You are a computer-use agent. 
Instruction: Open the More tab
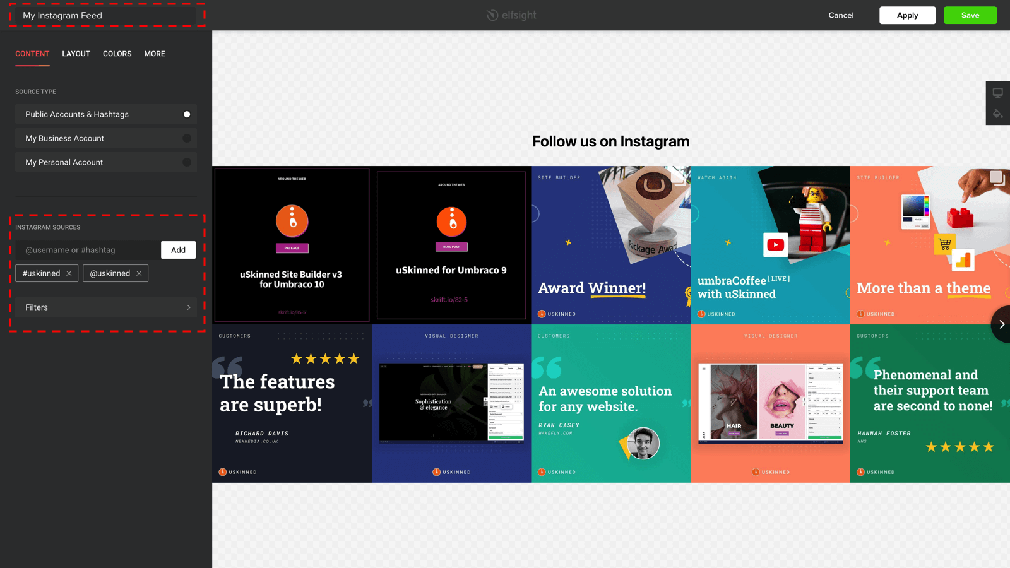155,54
